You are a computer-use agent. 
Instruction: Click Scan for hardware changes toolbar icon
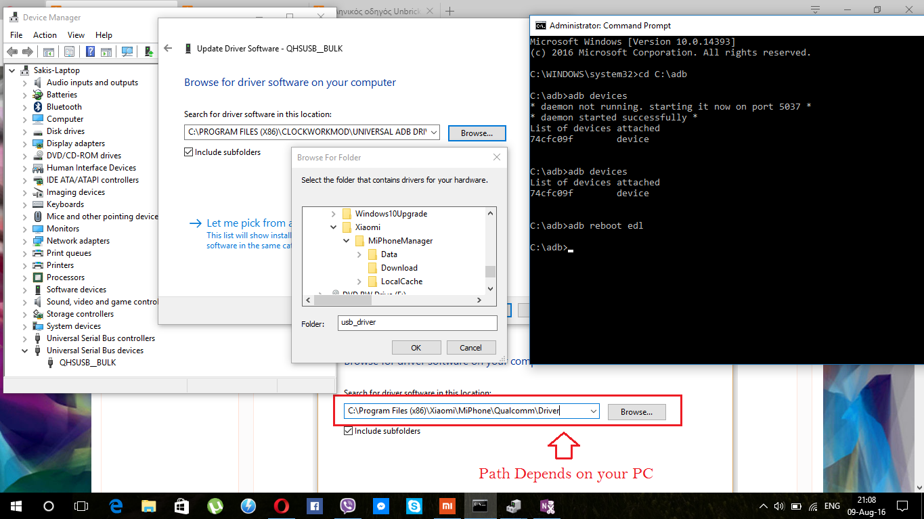(x=127, y=52)
